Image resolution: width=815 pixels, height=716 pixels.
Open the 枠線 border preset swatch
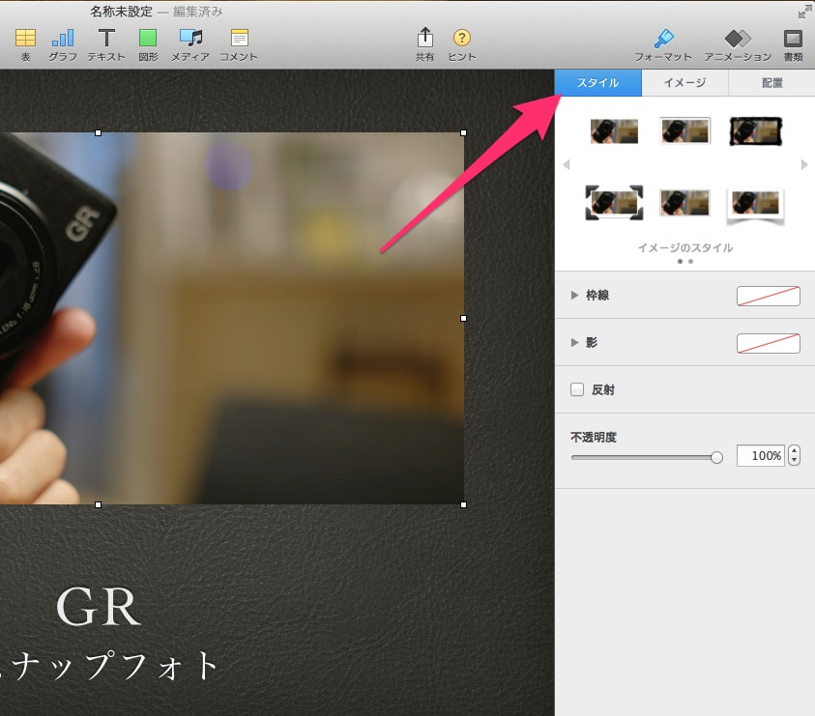(769, 296)
